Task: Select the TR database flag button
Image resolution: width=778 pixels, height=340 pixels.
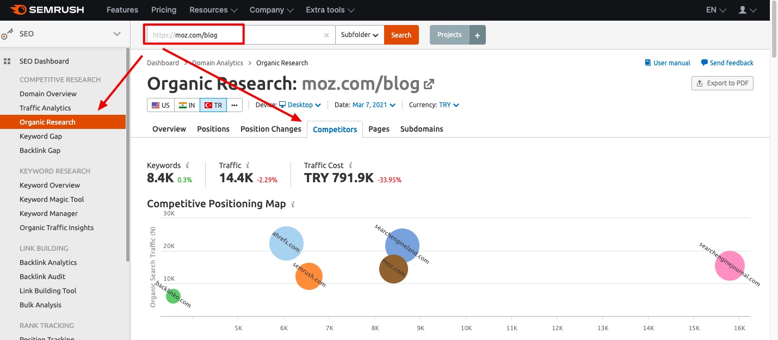Action: tap(213, 105)
